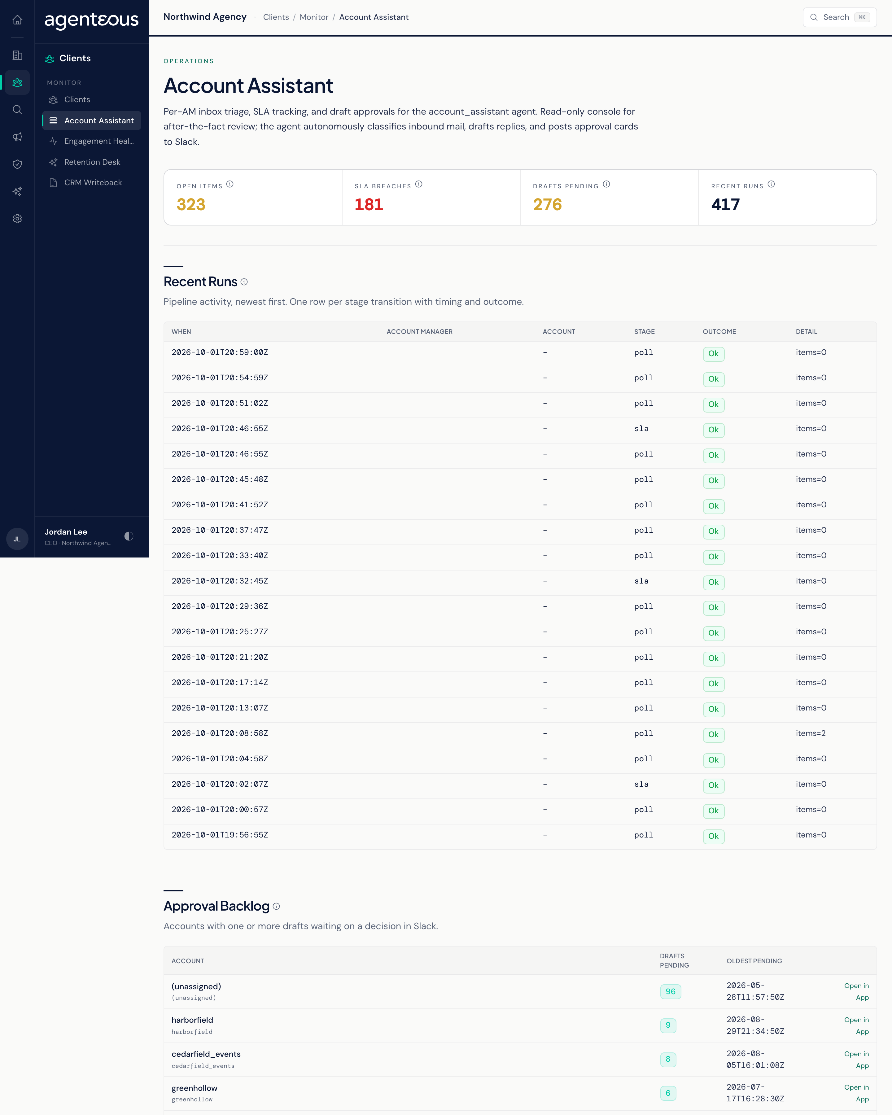
Task: Toggle the dark/light theme switch
Action: pos(129,536)
